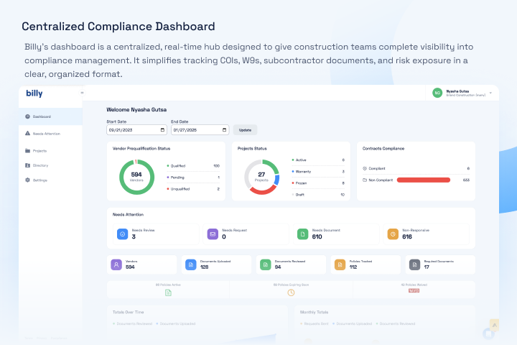Click the Needs Review count 3
Image resolution: width=517 pixels, height=345 pixels.
tap(134, 236)
